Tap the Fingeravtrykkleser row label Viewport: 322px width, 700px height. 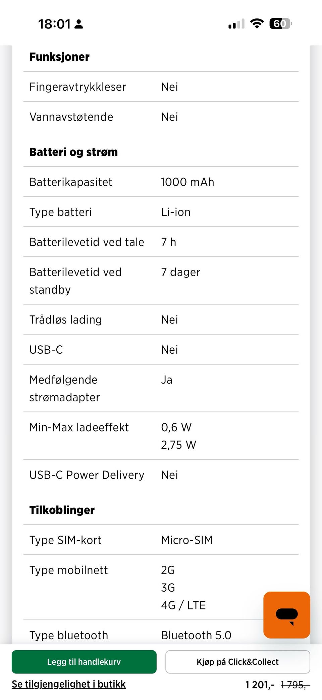click(x=78, y=87)
